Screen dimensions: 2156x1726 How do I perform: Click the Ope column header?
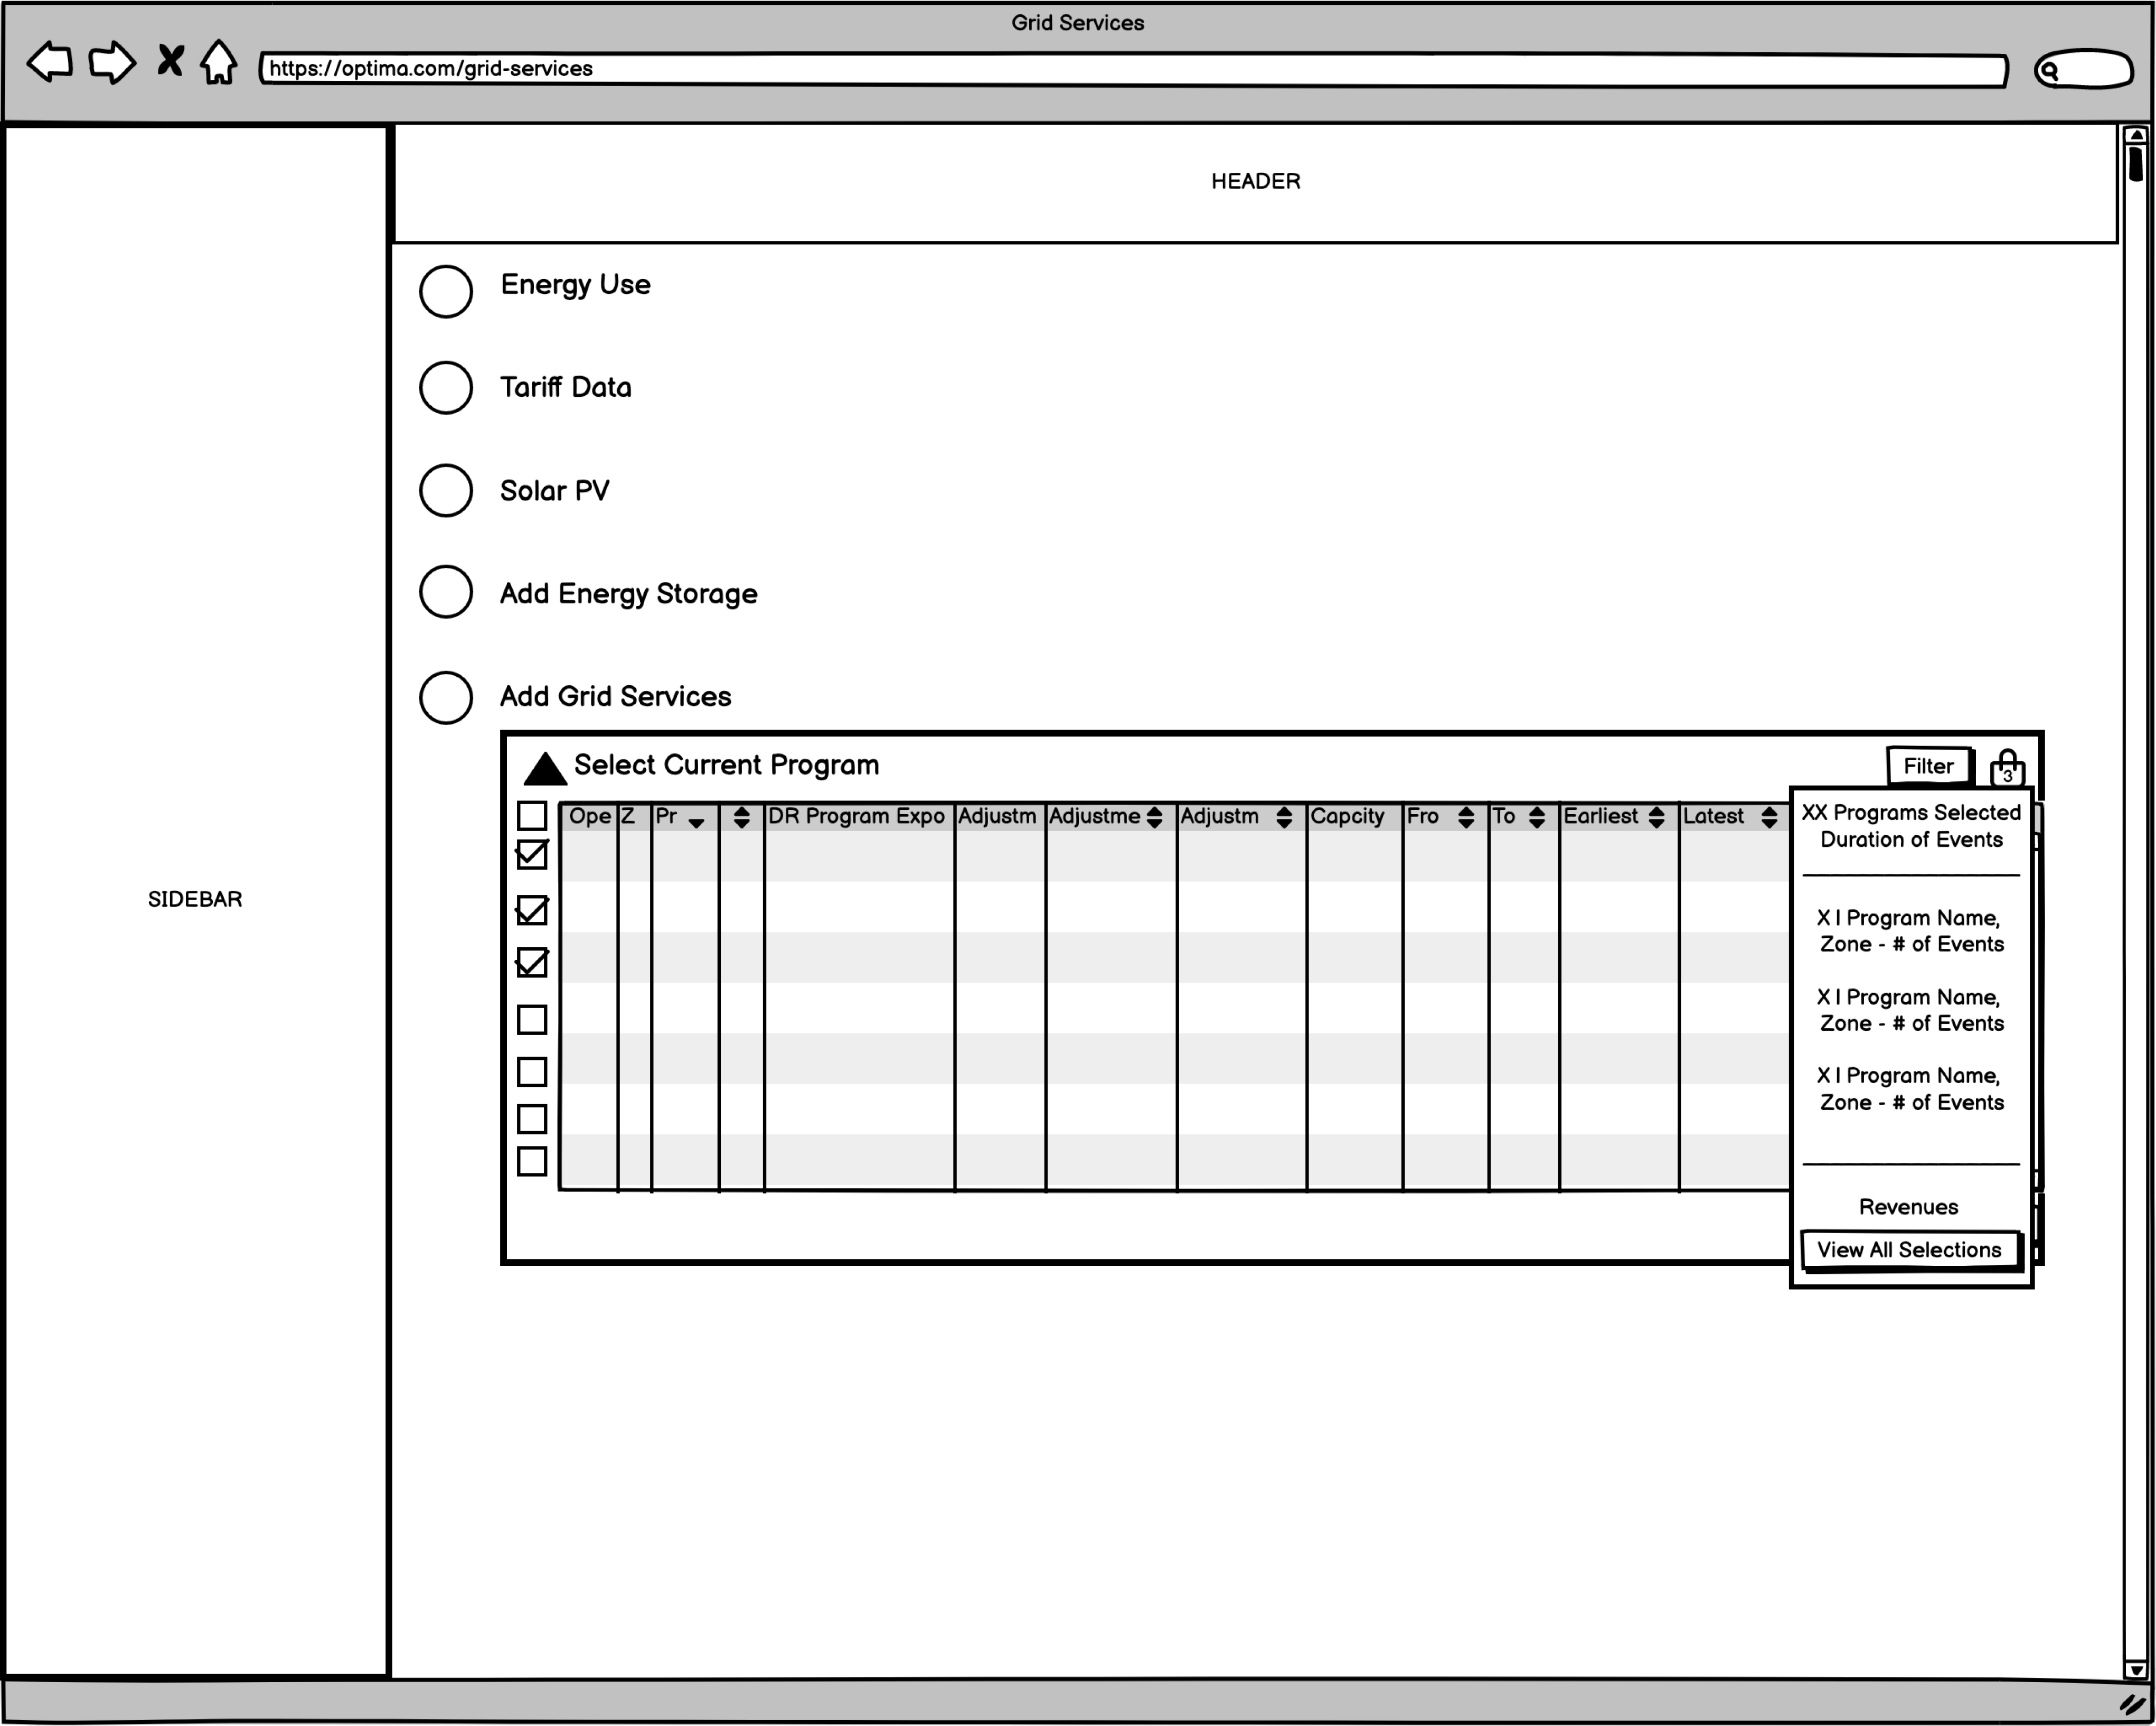[x=590, y=816]
